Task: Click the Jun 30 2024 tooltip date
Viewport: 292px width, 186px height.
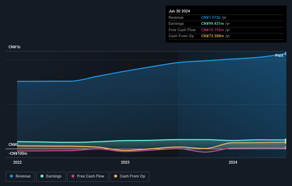Action: pos(179,11)
